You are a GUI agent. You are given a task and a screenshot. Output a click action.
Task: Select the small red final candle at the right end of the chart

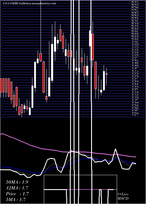[107, 74]
